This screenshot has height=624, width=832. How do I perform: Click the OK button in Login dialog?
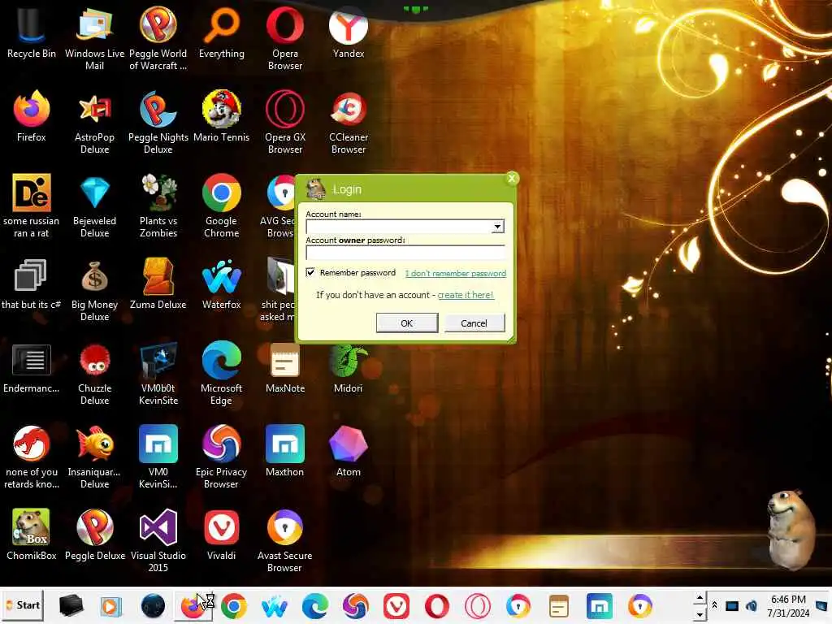coord(407,323)
